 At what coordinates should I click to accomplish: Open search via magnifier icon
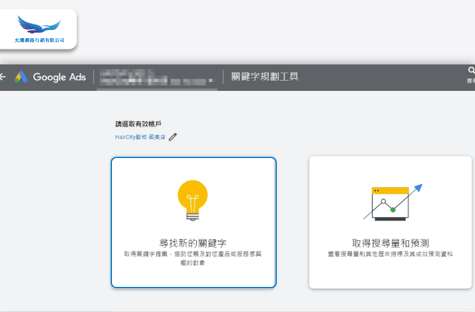(x=471, y=71)
